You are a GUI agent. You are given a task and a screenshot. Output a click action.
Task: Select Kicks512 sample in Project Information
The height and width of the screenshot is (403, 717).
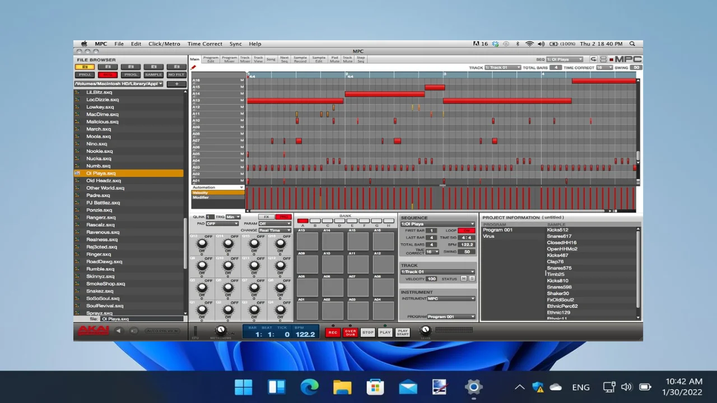pos(557,230)
